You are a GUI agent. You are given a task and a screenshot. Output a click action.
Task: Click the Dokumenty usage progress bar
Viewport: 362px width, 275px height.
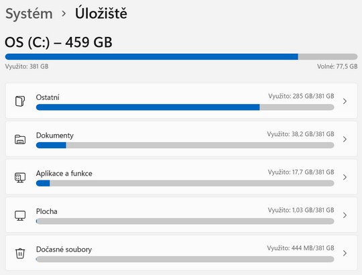(185, 146)
